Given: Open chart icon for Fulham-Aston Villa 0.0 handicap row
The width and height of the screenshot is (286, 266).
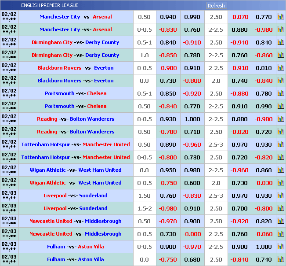Looking at the screenshot, I should click(280, 259).
